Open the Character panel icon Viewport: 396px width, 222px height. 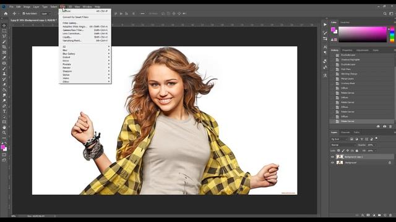click(x=325, y=47)
